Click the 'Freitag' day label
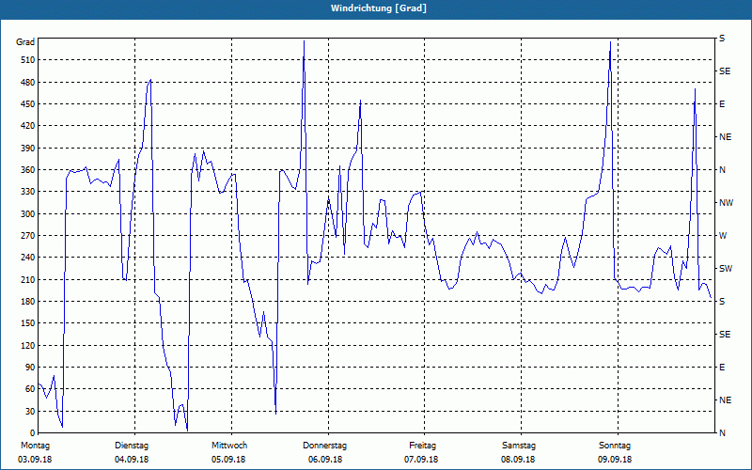 coord(422,446)
